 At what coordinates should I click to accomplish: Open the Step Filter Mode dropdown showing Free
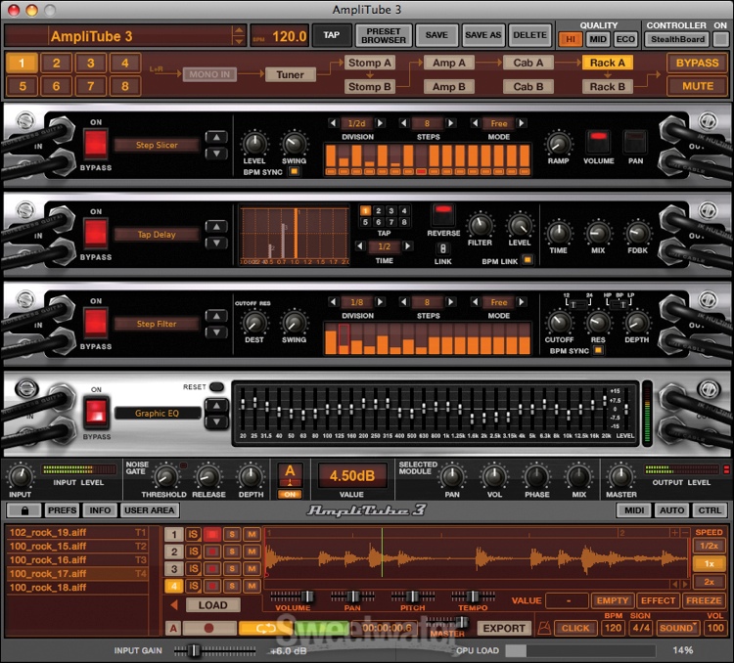pos(499,302)
